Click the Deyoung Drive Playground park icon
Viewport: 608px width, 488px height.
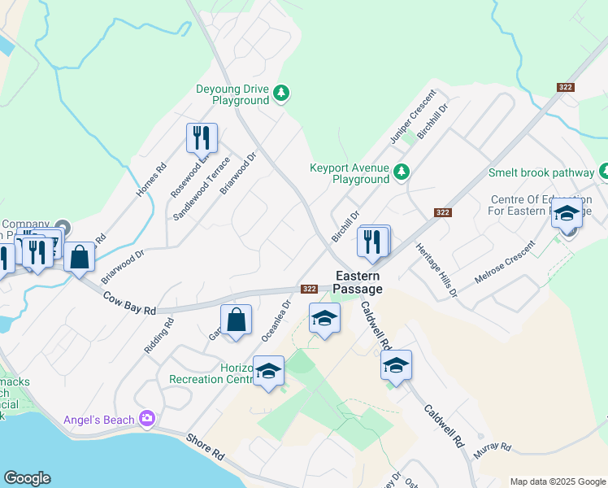281,94
